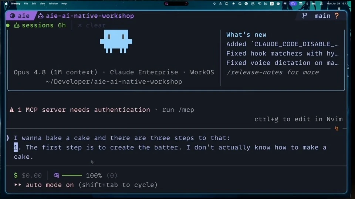
Task: Click the Added CLAUDE_CODE_DISABLE_ release note
Action: (283, 44)
